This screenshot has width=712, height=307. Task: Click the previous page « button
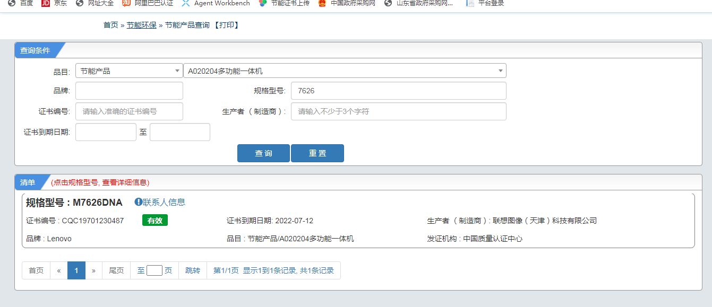59,270
